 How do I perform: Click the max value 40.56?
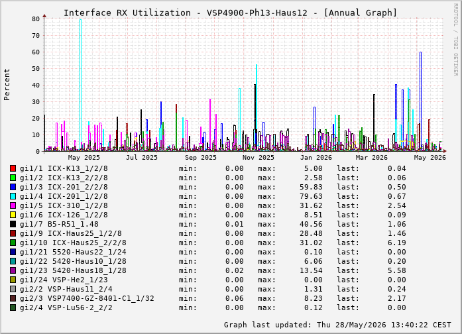click(311, 224)
